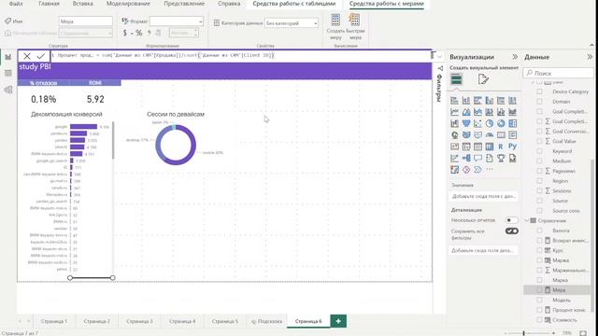Go to Страница 5 page tab
Image resolution: width=598 pixels, height=336 pixels.
tap(225, 321)
